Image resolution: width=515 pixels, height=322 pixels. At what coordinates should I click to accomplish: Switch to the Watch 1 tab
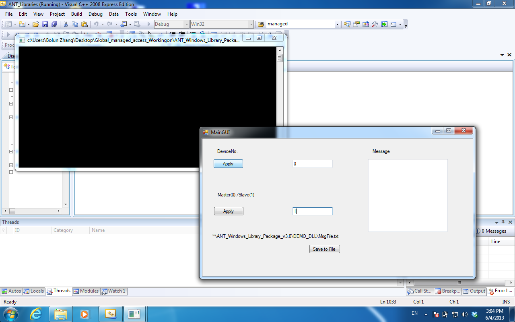tap(114, 291)
